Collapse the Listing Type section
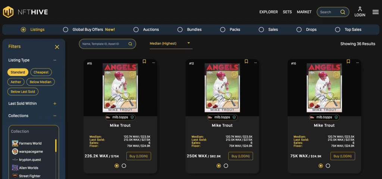 55,60
